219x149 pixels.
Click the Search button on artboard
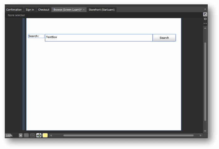(x=164, y=38)
